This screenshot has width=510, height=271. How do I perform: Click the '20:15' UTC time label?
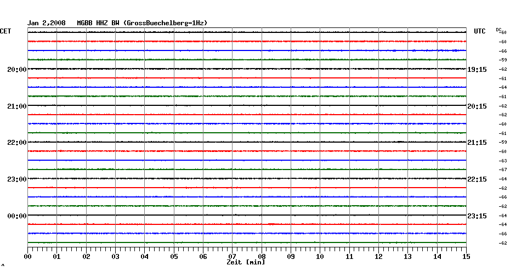(477, 106)
